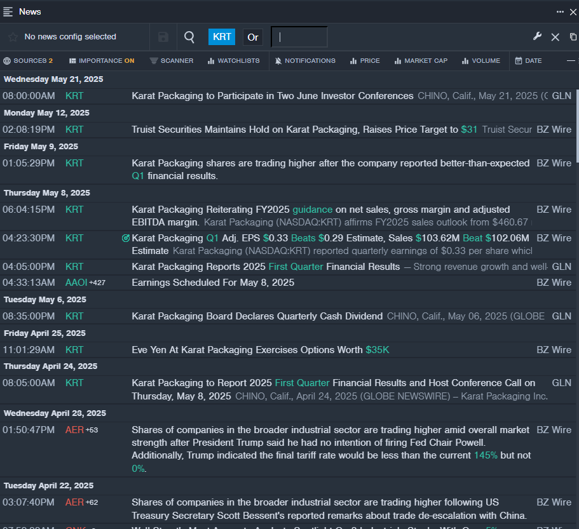Open Earnings Scheduled For May 8, 2025 headline
This screenshot has height=529, width=579.
[213, 283]
